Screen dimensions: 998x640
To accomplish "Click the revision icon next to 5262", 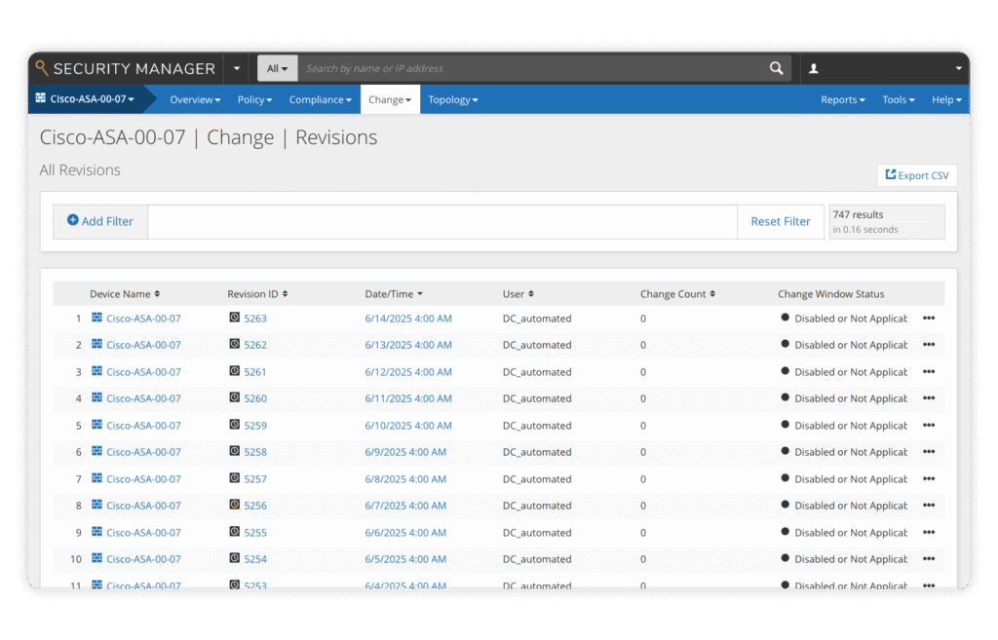I will click(x=234, y=344).
